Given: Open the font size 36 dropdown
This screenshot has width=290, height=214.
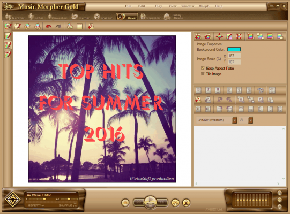Looking at the screenshot, I should tap(250, 120).
